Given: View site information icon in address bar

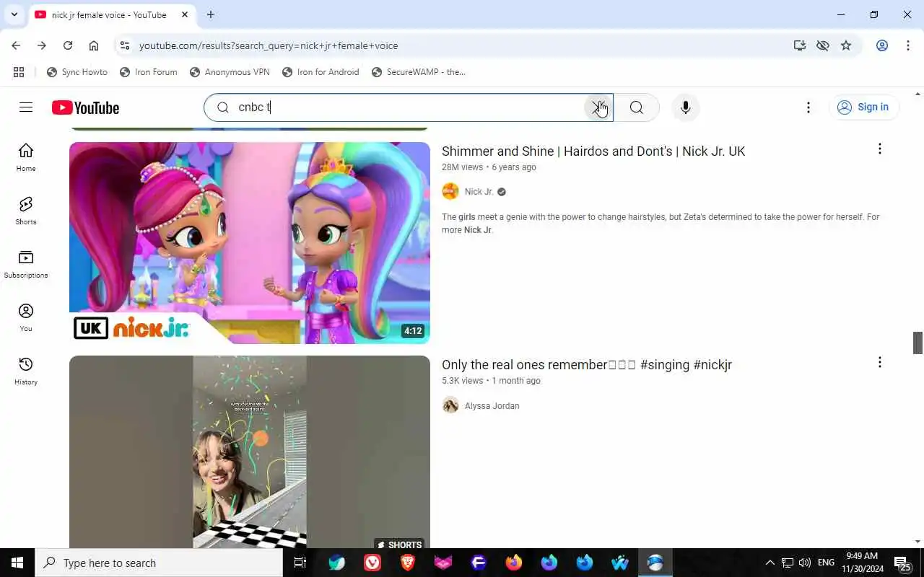Looking at the screenshot, I should click(x=124, y=45).
